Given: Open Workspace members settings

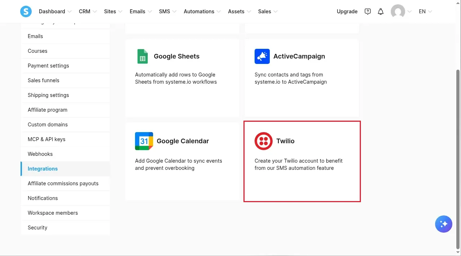Looking at the screenshot, I should [x=65, y=213].
